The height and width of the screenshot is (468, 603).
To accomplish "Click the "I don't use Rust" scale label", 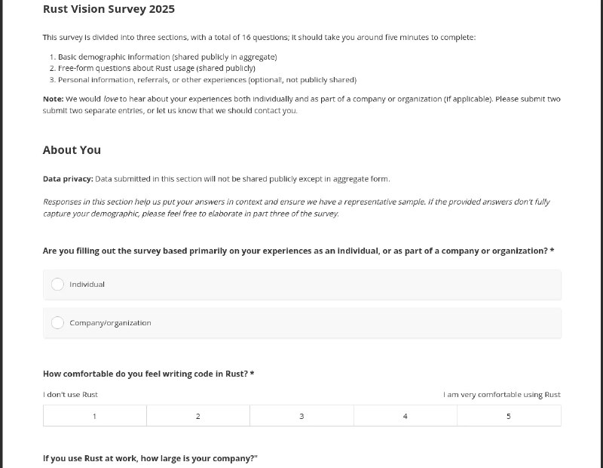I will coord(72,394).
